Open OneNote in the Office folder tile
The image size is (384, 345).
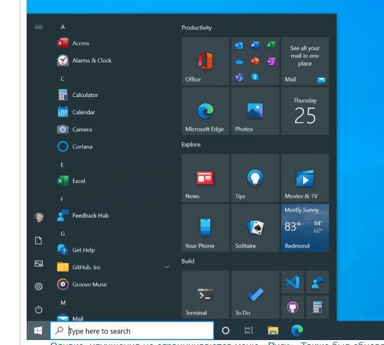pyautogui.click(x=271, y=61)
